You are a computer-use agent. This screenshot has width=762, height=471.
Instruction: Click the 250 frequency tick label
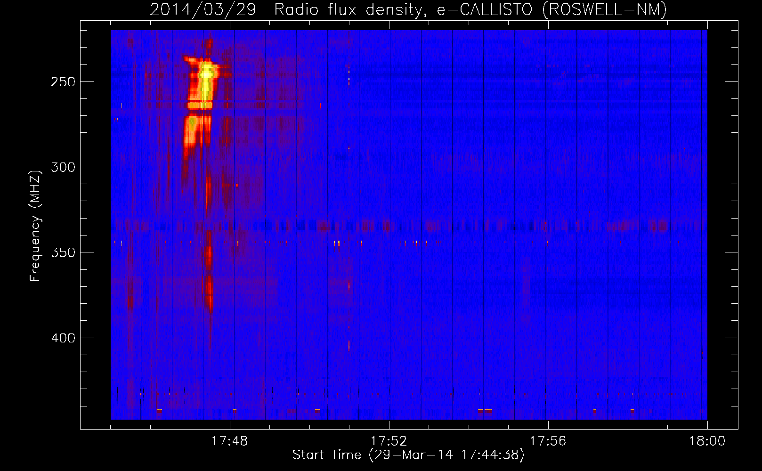[63, 82]
